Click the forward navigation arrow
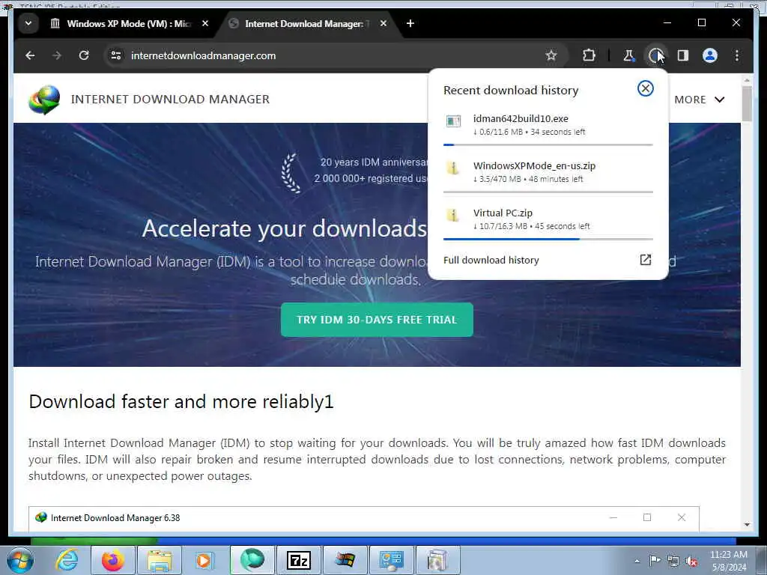Image resolution: width=767 pixels, height=575 pixels. pos(57,55)
